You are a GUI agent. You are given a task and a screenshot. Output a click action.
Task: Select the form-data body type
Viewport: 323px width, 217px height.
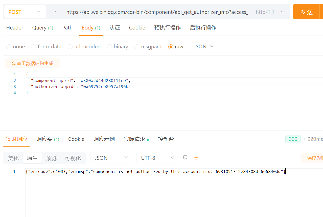[46, 47]
